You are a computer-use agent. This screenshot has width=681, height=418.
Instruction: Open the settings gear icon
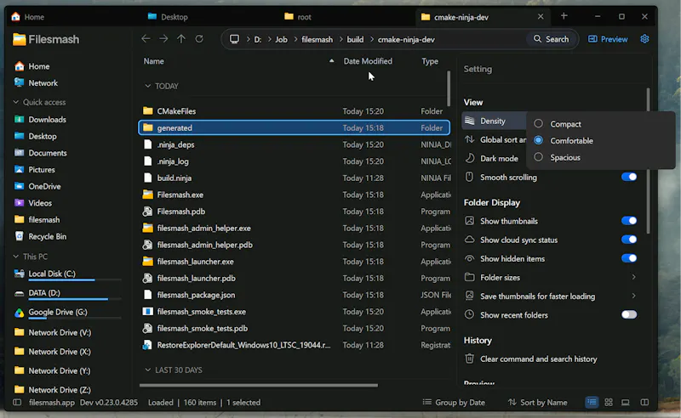[644, 39]
